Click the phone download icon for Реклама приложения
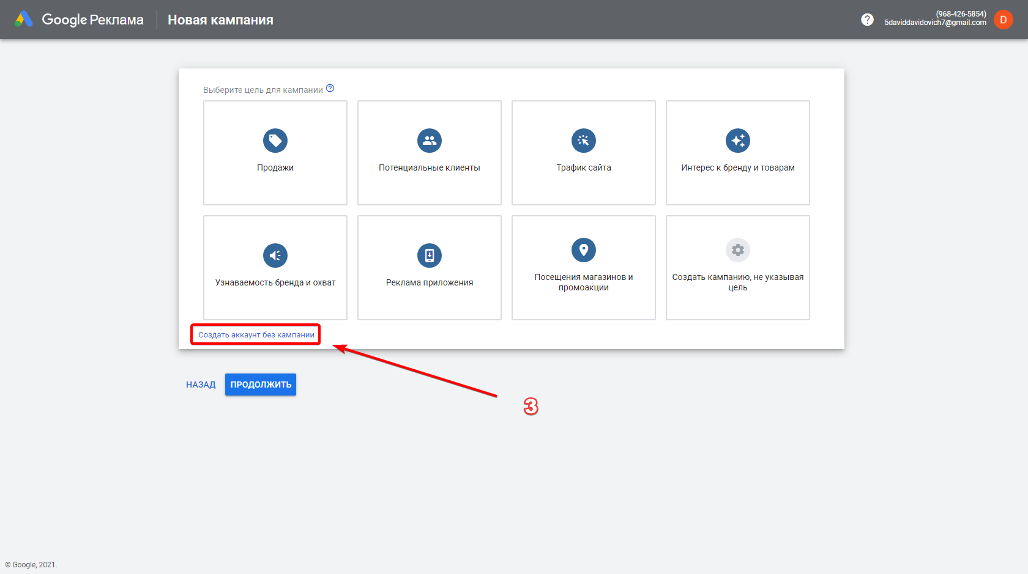Viewport: 1028px width, 574px height. [430, 256]
